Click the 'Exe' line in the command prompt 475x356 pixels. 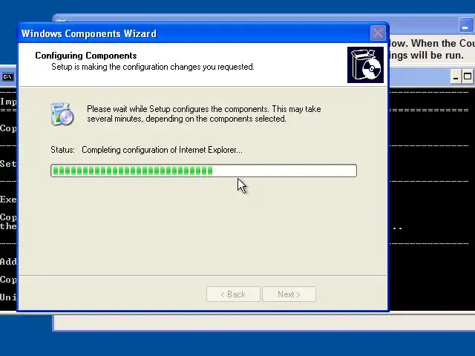pyautogui.click(x=8, y=200)
